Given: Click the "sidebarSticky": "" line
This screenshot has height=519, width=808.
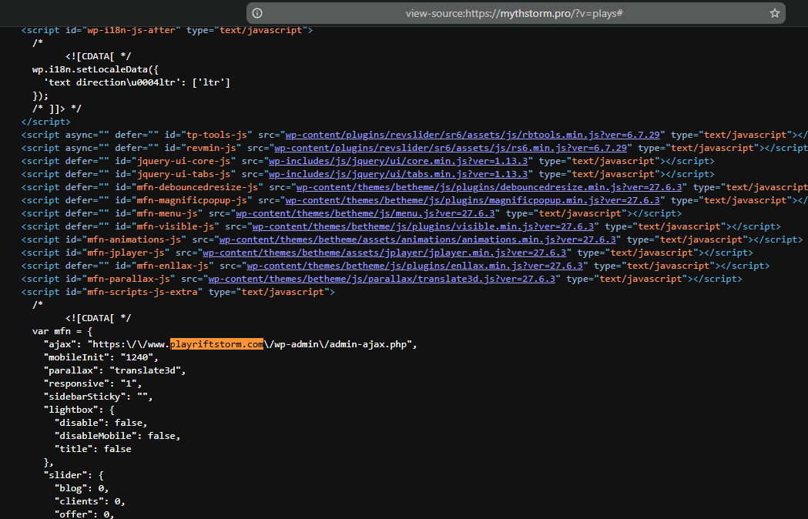Looking at the screenshot, I should tap(98, 397).
